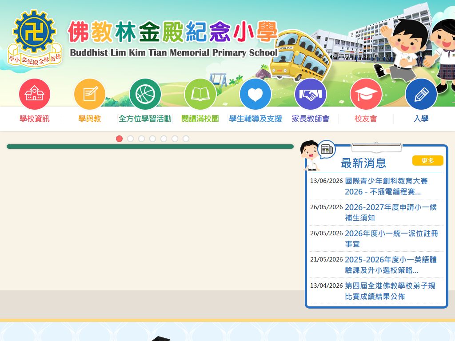Click the yellow 更多 button
Screen dimensions: 455x341
pyautogui.click(x=428, y=161)
